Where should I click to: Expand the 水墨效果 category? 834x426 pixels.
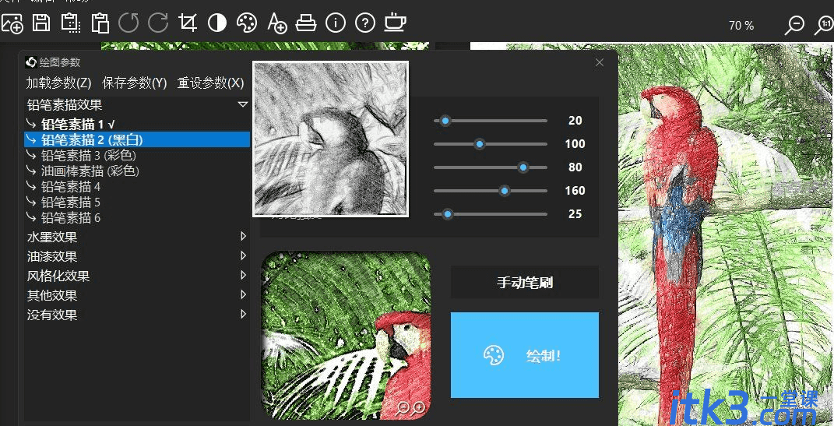tap(243, 236)
